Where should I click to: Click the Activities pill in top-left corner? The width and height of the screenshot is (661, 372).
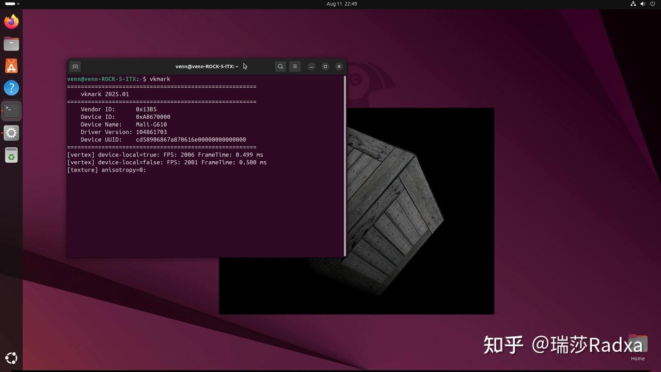10,4
